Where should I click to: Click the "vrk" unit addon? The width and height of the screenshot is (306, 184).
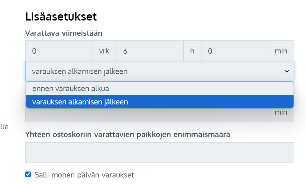(104, 51)
